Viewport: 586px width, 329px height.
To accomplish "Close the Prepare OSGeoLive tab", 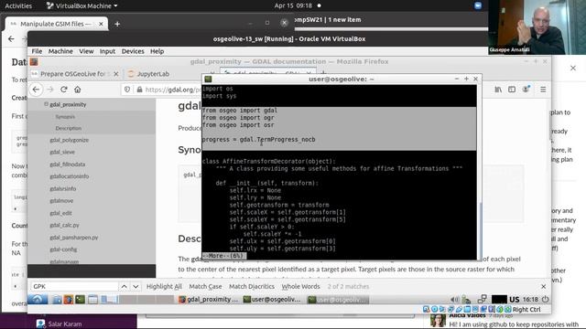I will pyautogui.click(x=116, y=74).
